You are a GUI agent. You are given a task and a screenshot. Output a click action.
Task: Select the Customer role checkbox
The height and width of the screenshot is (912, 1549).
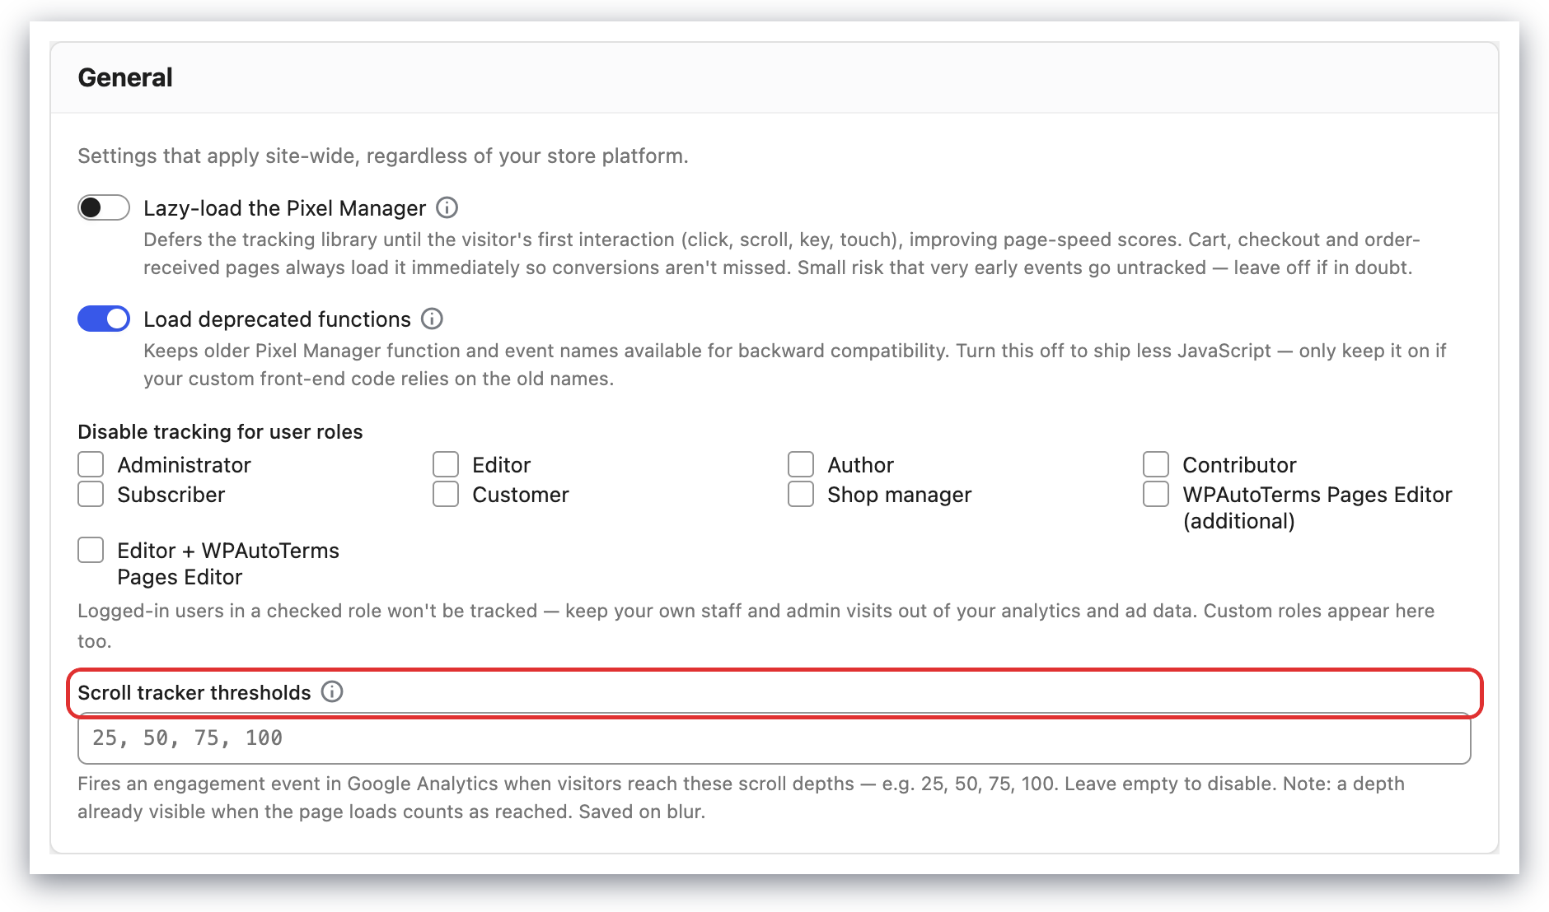(446, 494)
